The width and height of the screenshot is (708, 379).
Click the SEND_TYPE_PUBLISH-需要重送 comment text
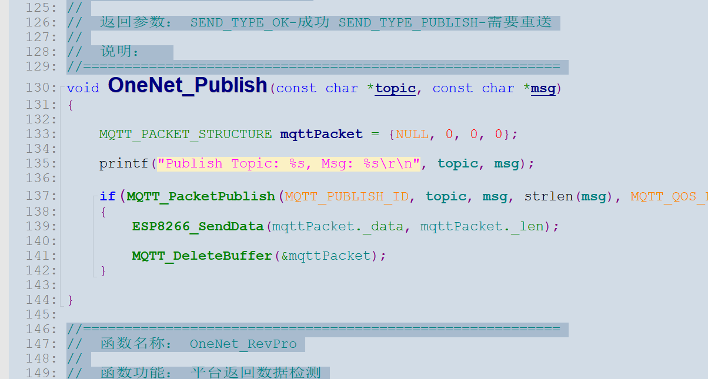click(x=445, y=22)
